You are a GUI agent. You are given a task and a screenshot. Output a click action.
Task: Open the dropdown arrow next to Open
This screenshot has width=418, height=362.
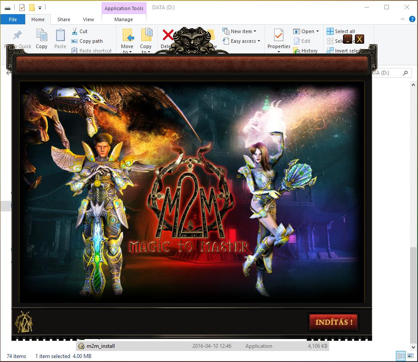tap(317, 31)
